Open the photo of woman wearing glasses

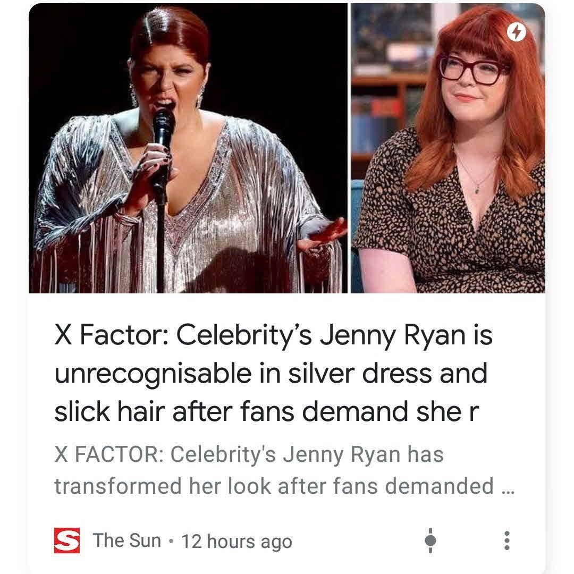[x=448, y=148]
